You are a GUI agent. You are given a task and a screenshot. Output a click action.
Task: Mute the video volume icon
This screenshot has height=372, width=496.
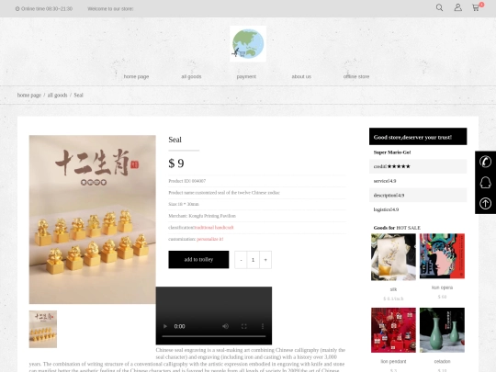[x=225, y=326]
